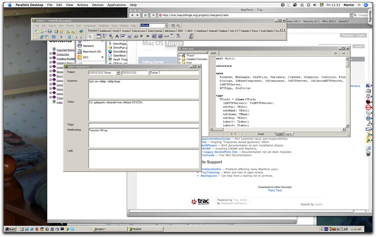
Task: Open the Patient combo box dropdown
Action: [x=118, y=73]
